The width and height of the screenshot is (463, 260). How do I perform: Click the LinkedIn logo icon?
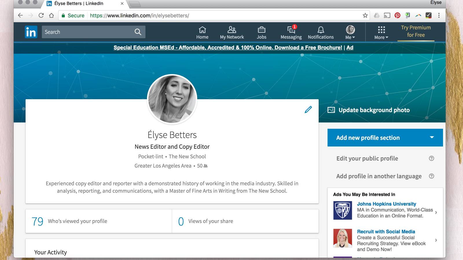tap(31, 32)
